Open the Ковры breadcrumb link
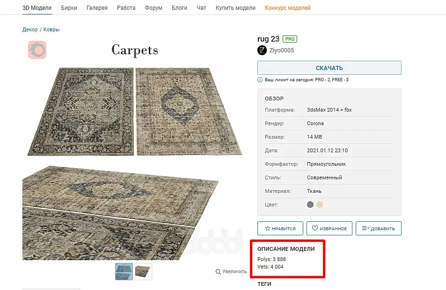446x290 pixels. 51,29
